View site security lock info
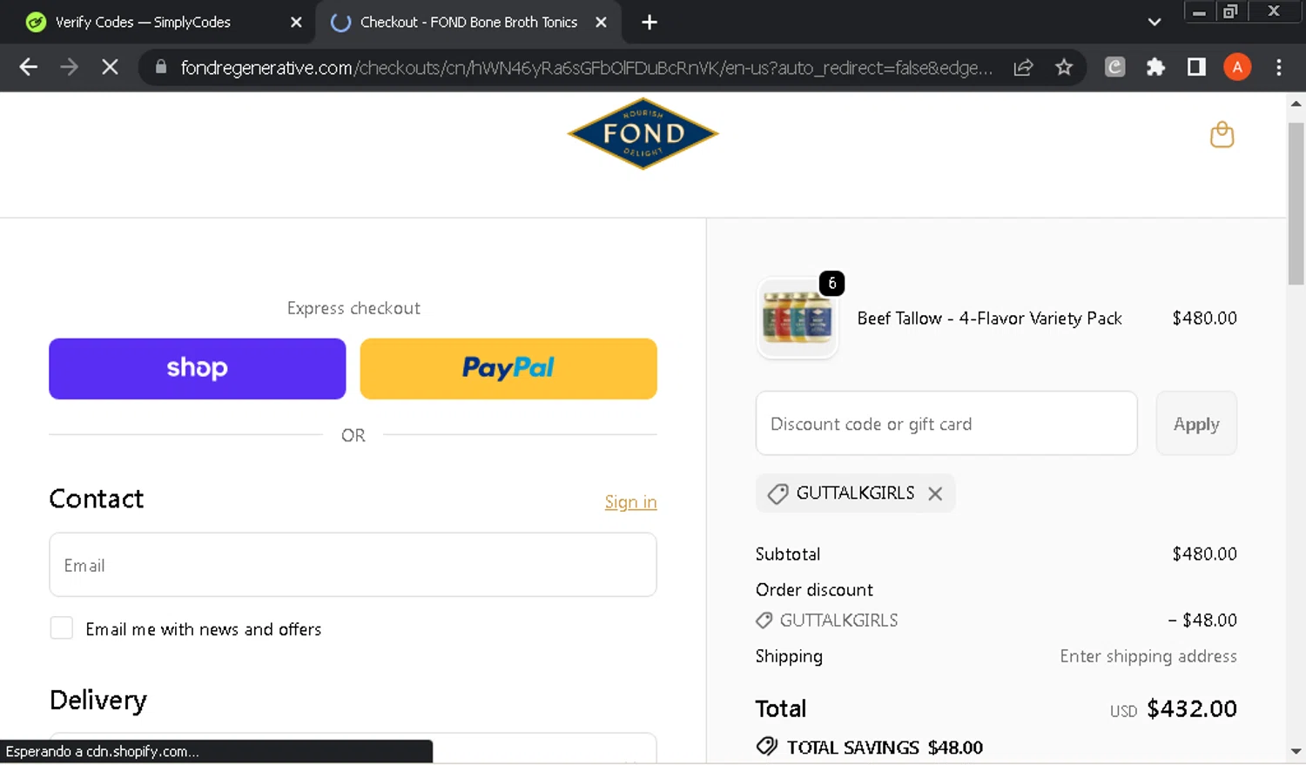The image size is (1306, 765). pyautogui.click(x=161, y=67)
